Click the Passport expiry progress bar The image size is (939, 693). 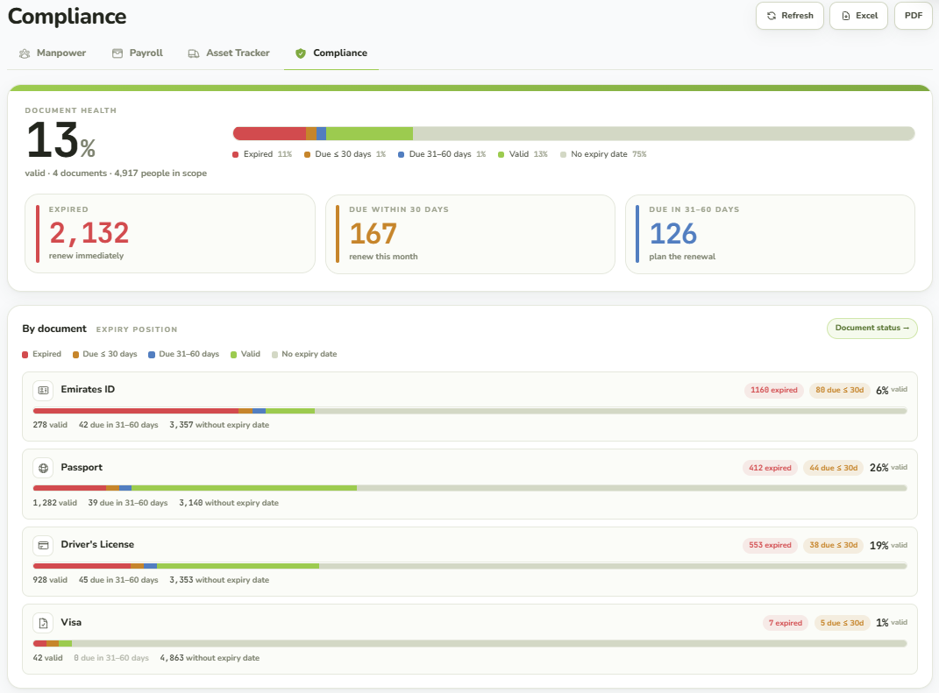[x=470, y=488]
